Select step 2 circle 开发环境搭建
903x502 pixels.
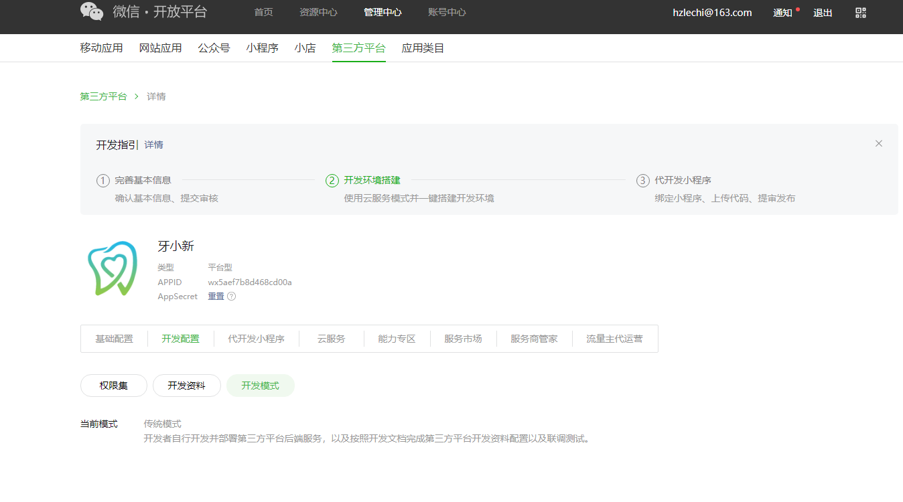[332, 181]
